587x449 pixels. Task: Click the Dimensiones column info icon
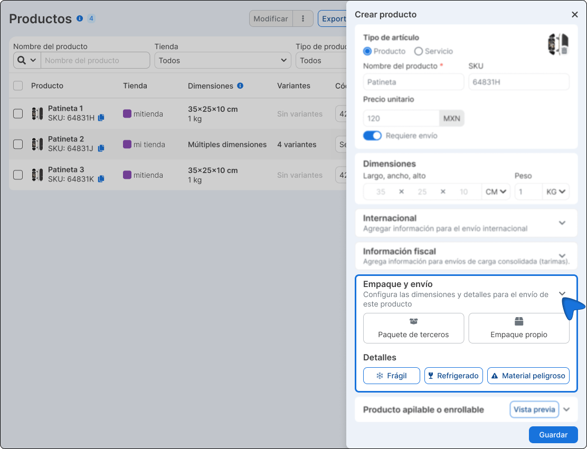(240, 85)
